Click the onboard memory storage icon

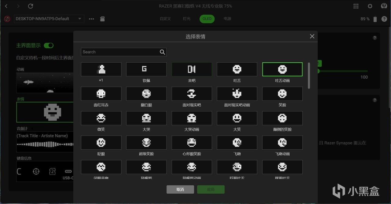(x=103, y=19)
